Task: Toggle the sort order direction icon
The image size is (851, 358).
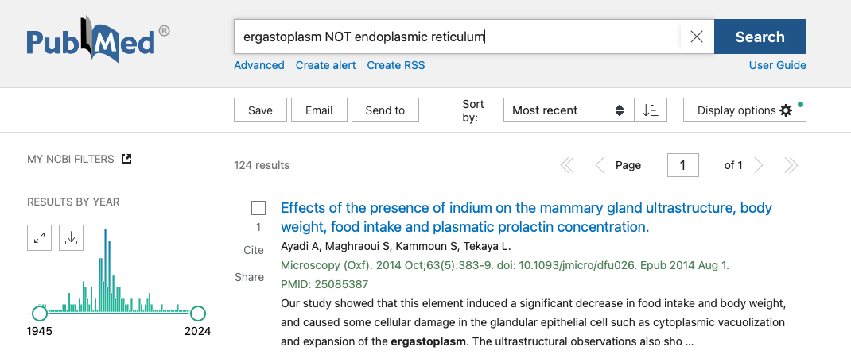Action: pos(651,110)
